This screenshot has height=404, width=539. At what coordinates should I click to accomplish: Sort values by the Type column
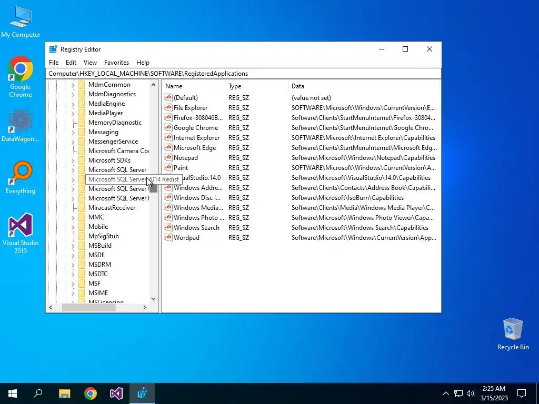[257, 86]
